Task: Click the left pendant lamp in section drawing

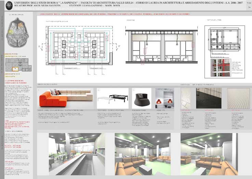Action: [147, 40]
